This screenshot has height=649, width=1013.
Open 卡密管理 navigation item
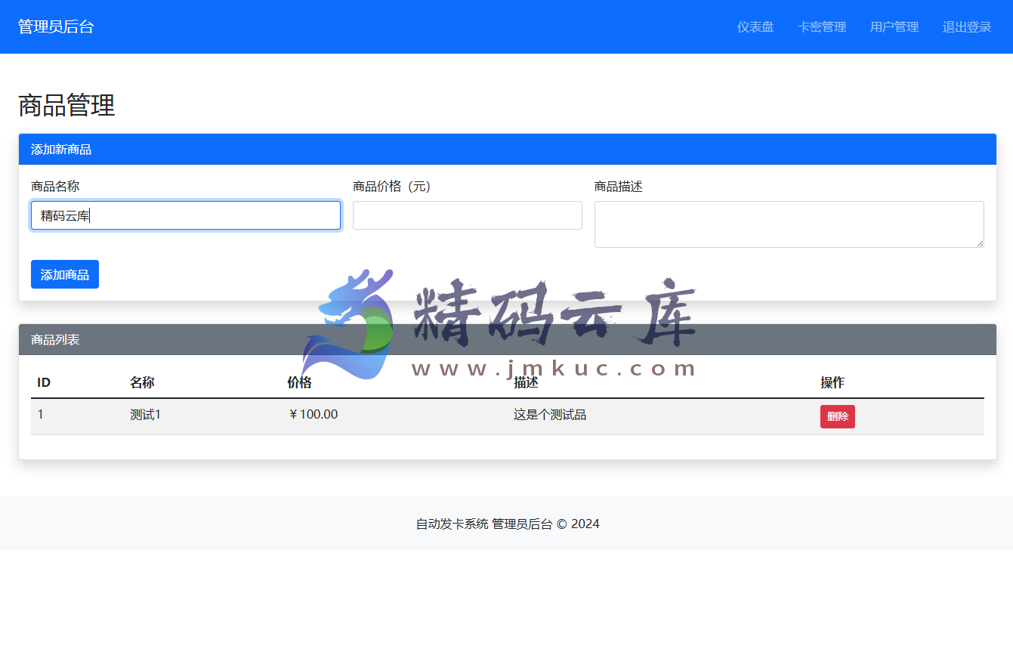(822, 26)
